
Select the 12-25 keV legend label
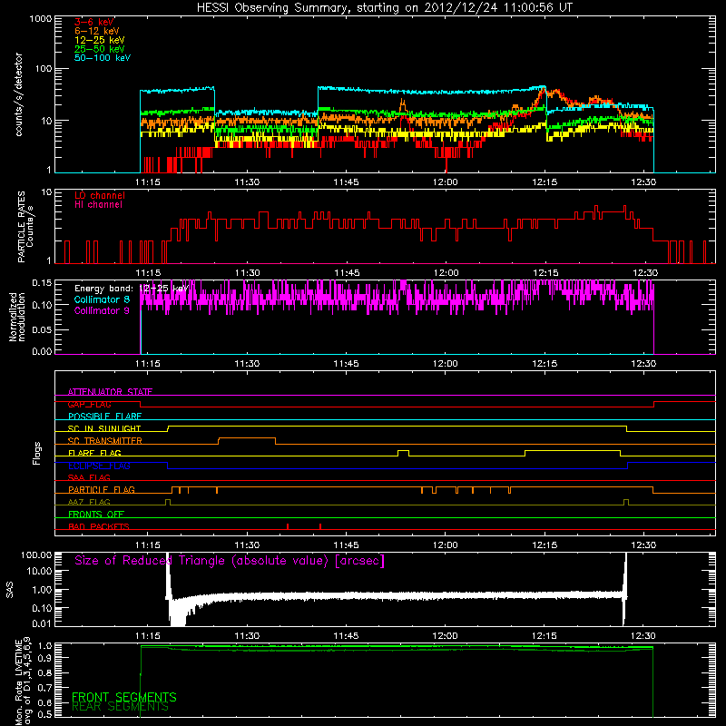[99, 40]
